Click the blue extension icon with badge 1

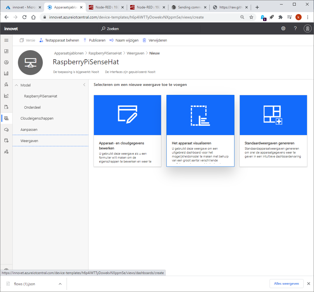(x=263, y=18)
